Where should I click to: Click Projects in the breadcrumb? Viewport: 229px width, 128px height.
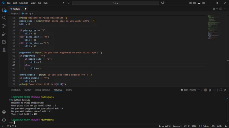(14, 13)
